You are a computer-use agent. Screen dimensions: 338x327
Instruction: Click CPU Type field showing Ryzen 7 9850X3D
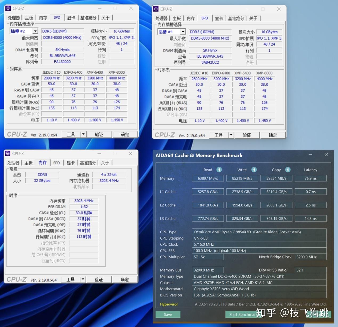[x=259, y=232]
